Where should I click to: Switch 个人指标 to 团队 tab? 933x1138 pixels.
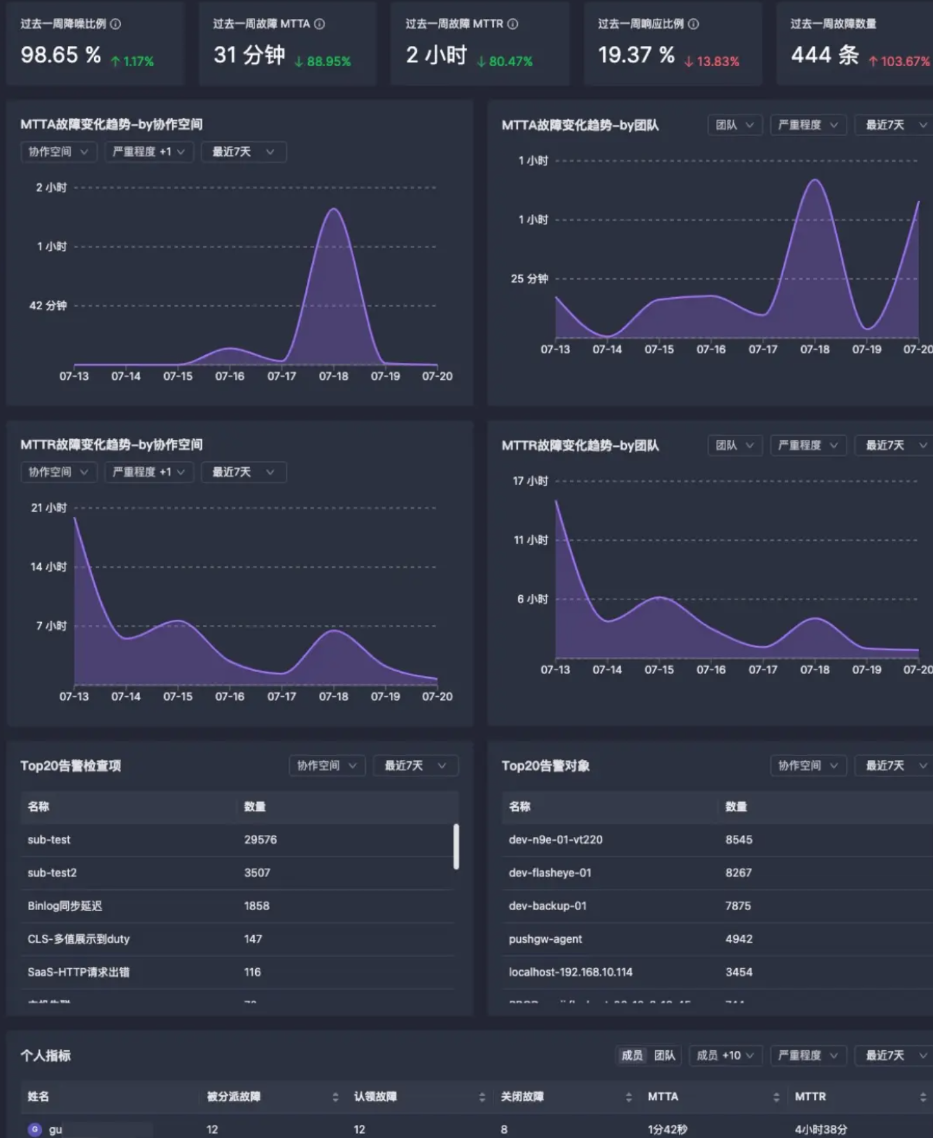pyautogui.click(x=664, y=1056)
